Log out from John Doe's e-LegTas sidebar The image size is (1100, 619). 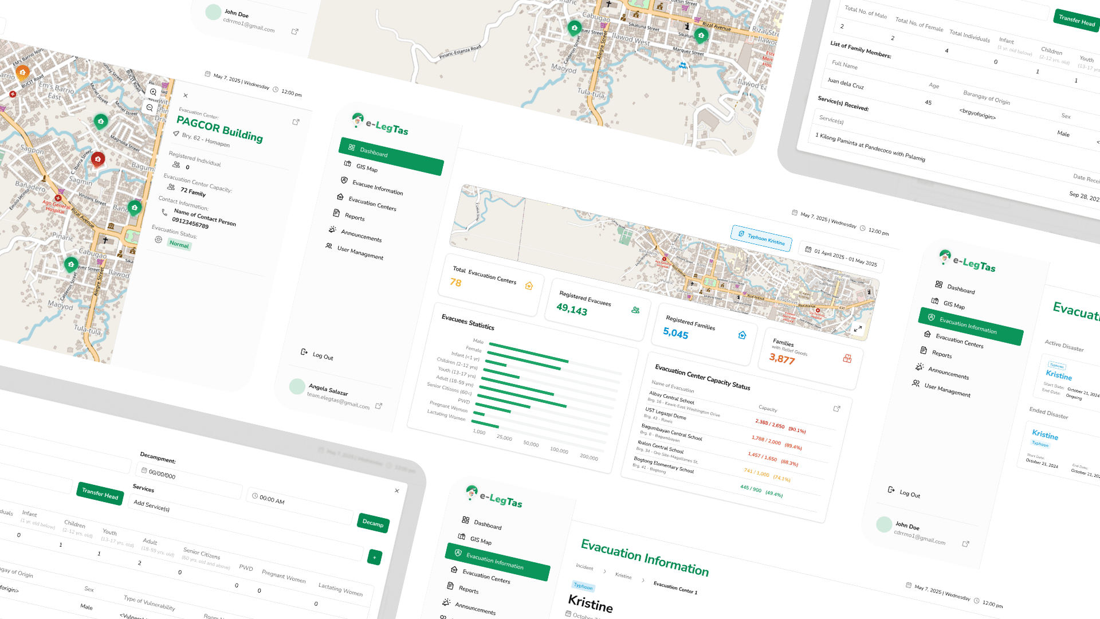coord(904,492)
